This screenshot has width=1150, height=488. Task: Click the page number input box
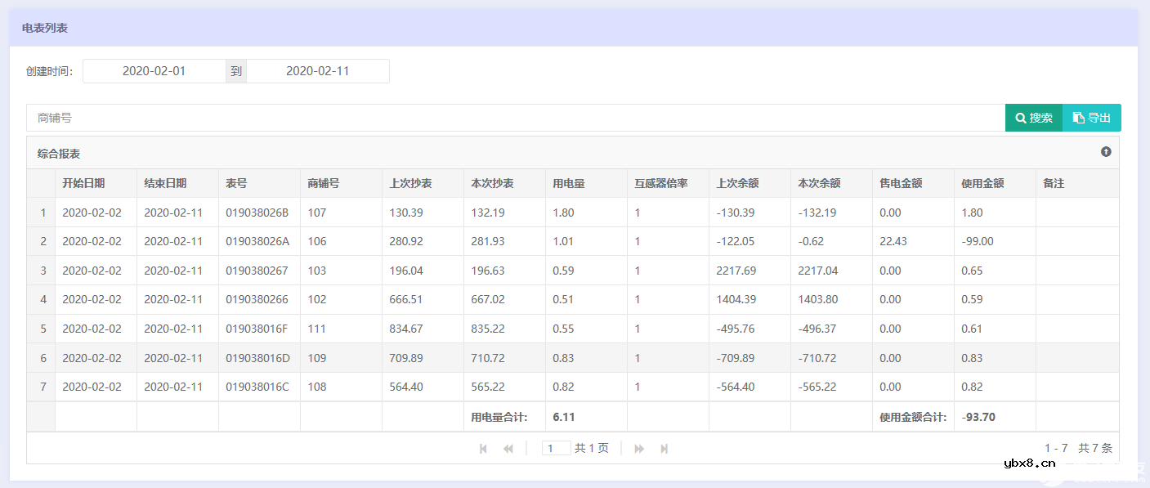coord(557,447)
